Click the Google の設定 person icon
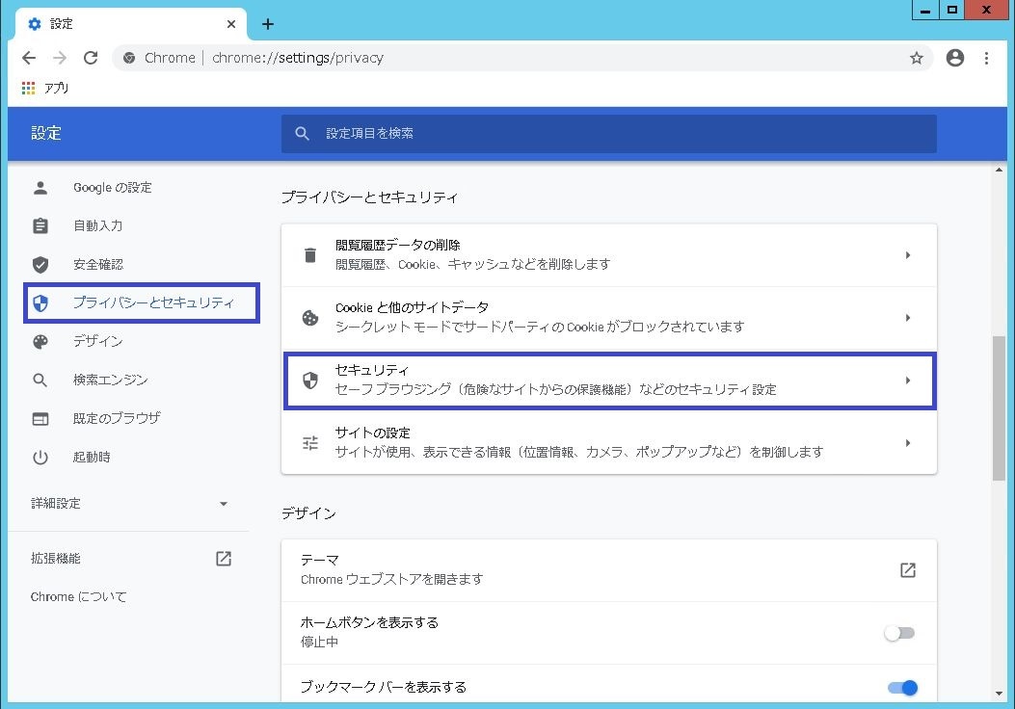This screenshot has height=709, width=1015. [40, 188]
